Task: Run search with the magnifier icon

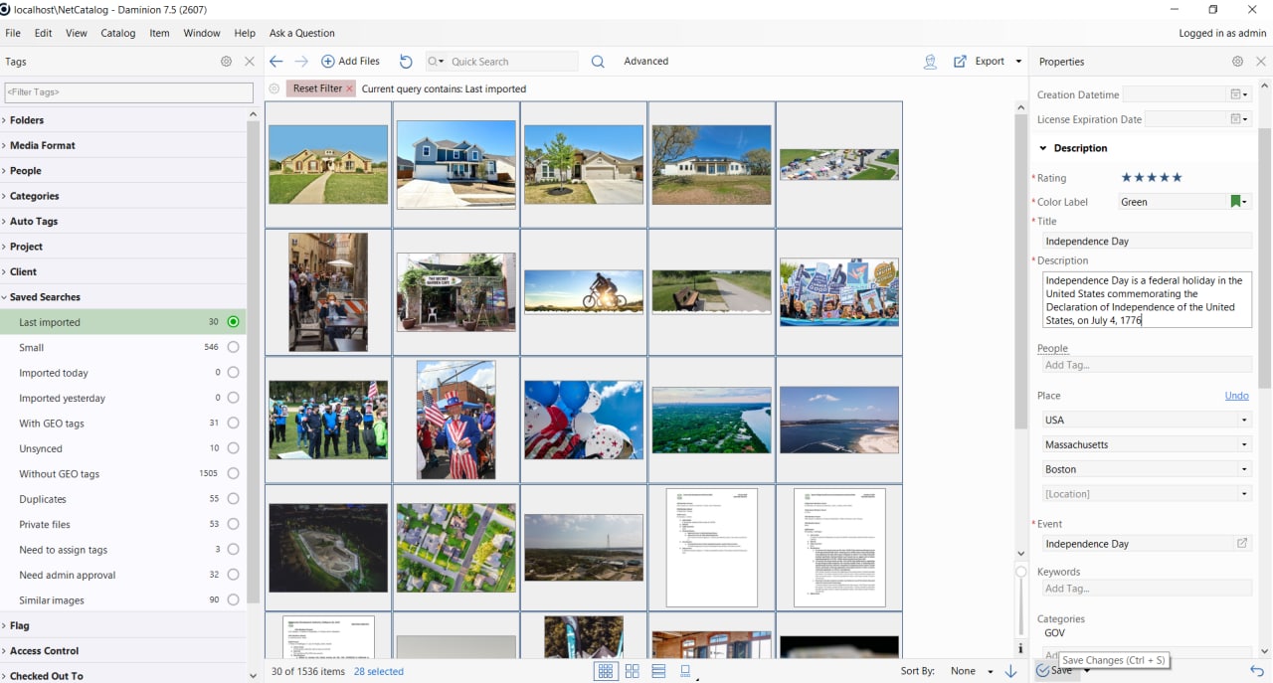Action: tap(598, 62)
